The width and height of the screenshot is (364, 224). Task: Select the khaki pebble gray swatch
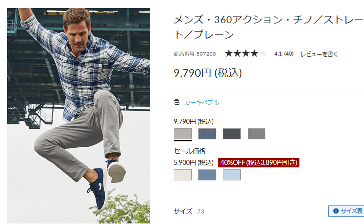183,134
